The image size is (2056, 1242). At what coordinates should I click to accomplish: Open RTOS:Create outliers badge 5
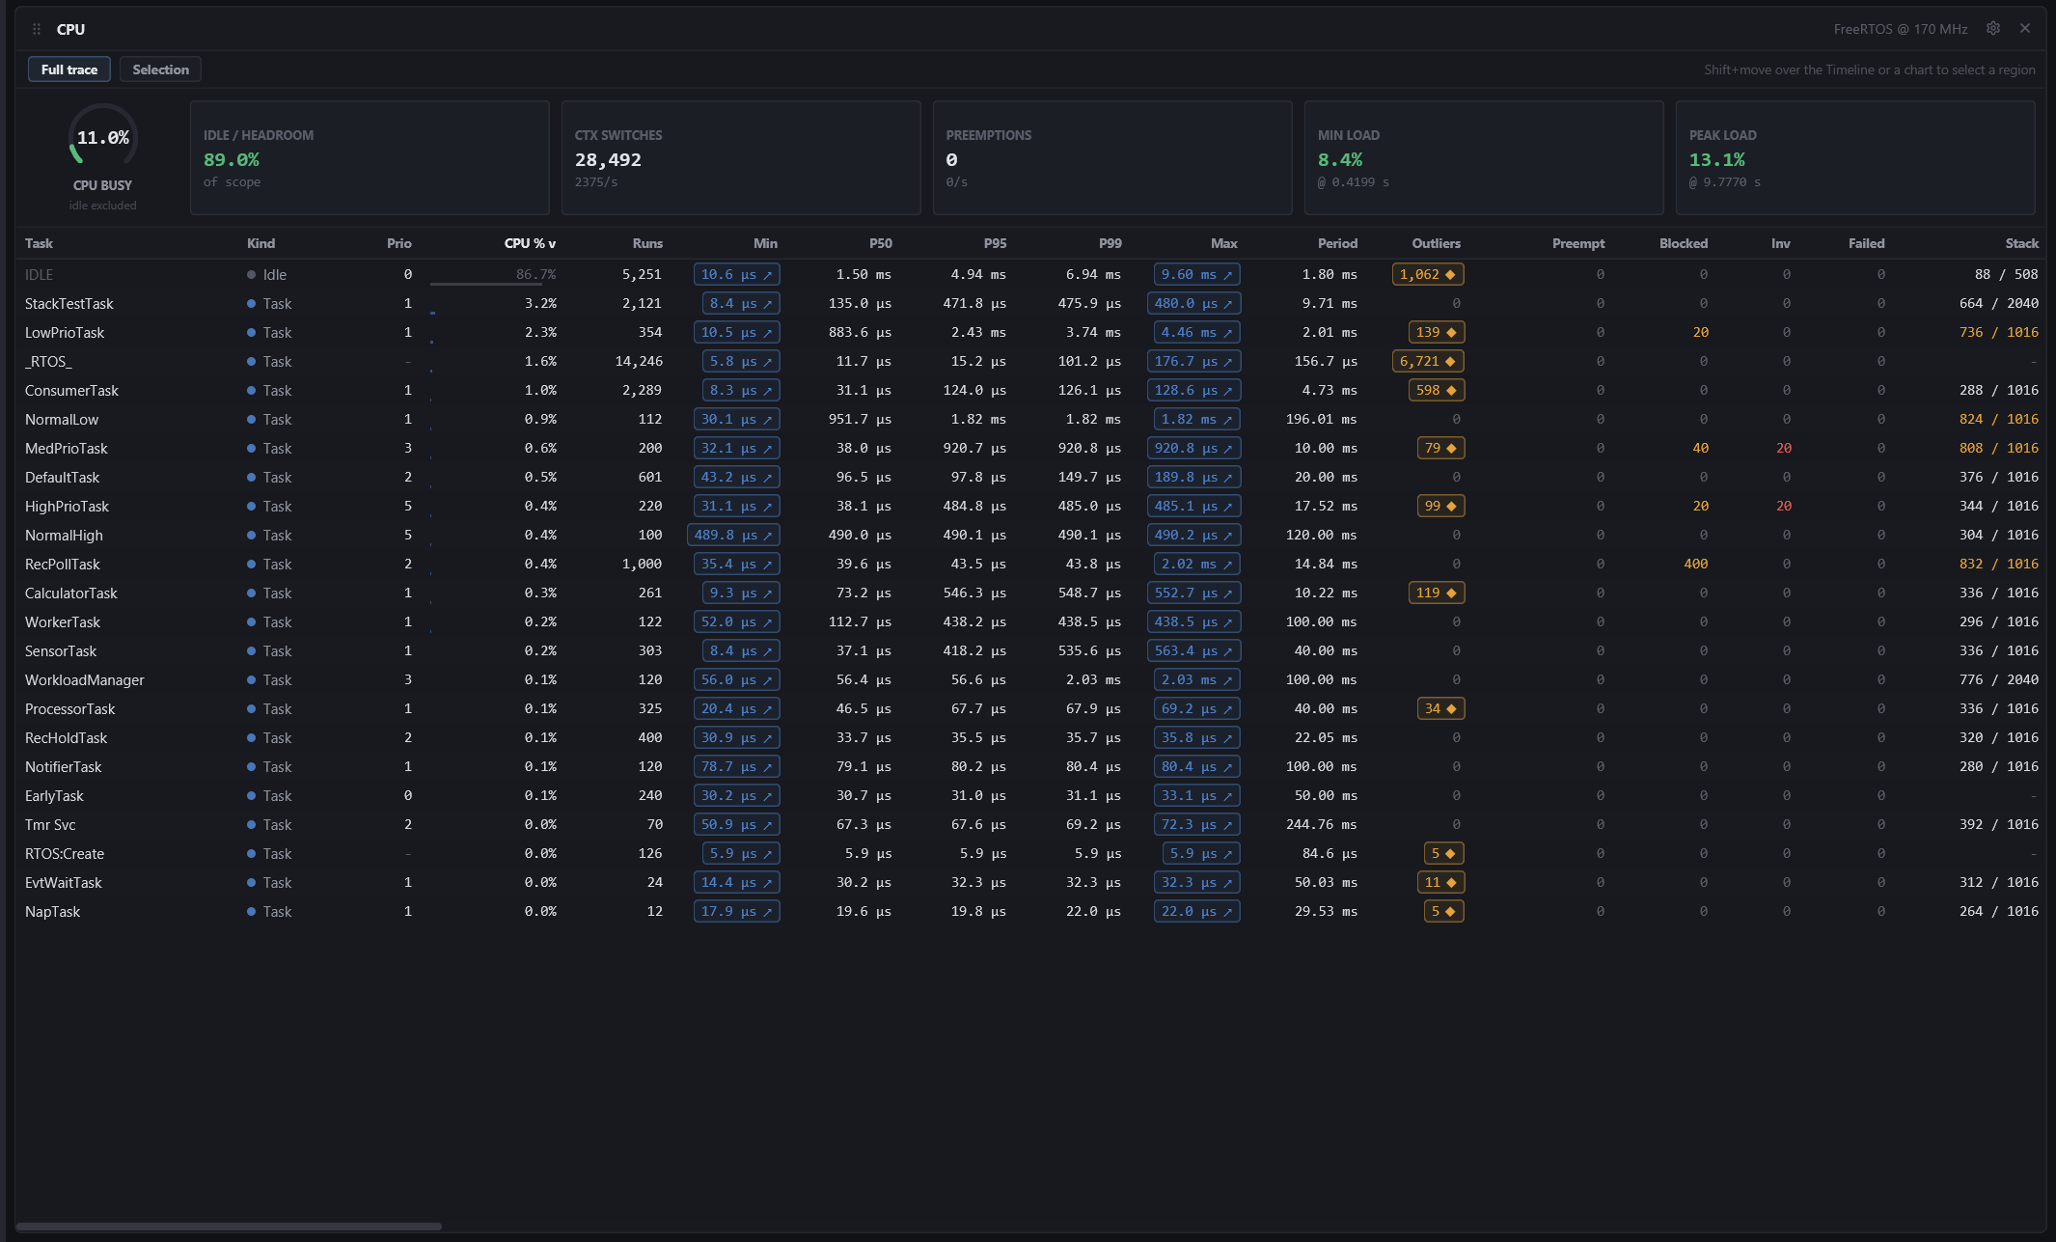pos(1444,853)
